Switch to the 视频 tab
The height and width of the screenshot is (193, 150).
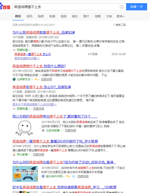tap(63, 16)
